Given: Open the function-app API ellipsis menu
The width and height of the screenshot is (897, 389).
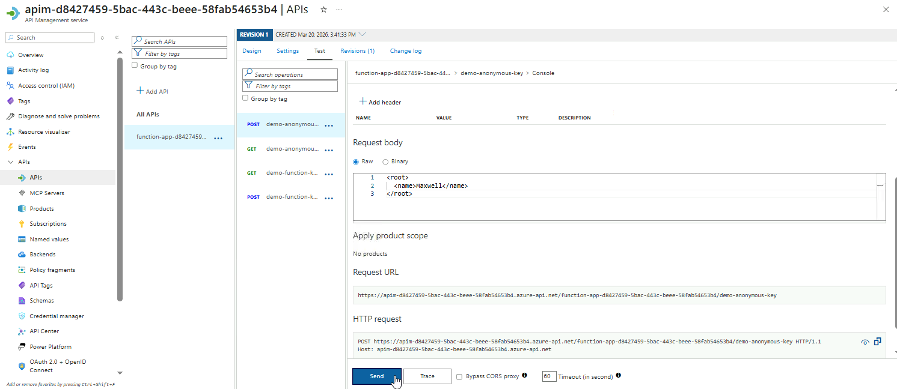Looking at the screenshot, I should (x=218, y=137).
